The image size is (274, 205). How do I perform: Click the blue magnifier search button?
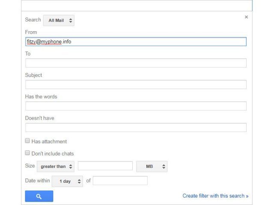coord(39,196)
